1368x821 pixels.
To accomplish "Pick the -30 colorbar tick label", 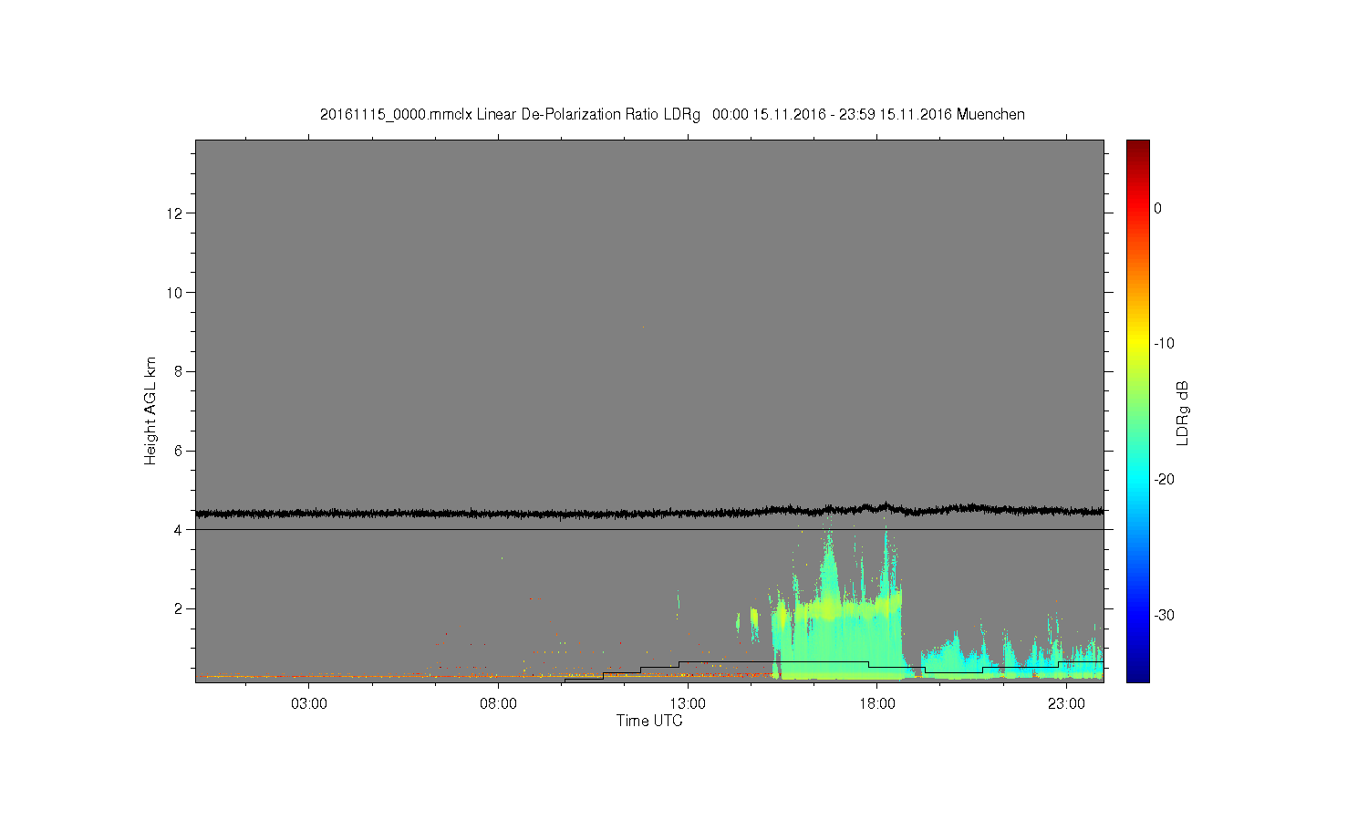I will tap(1165, 616).
